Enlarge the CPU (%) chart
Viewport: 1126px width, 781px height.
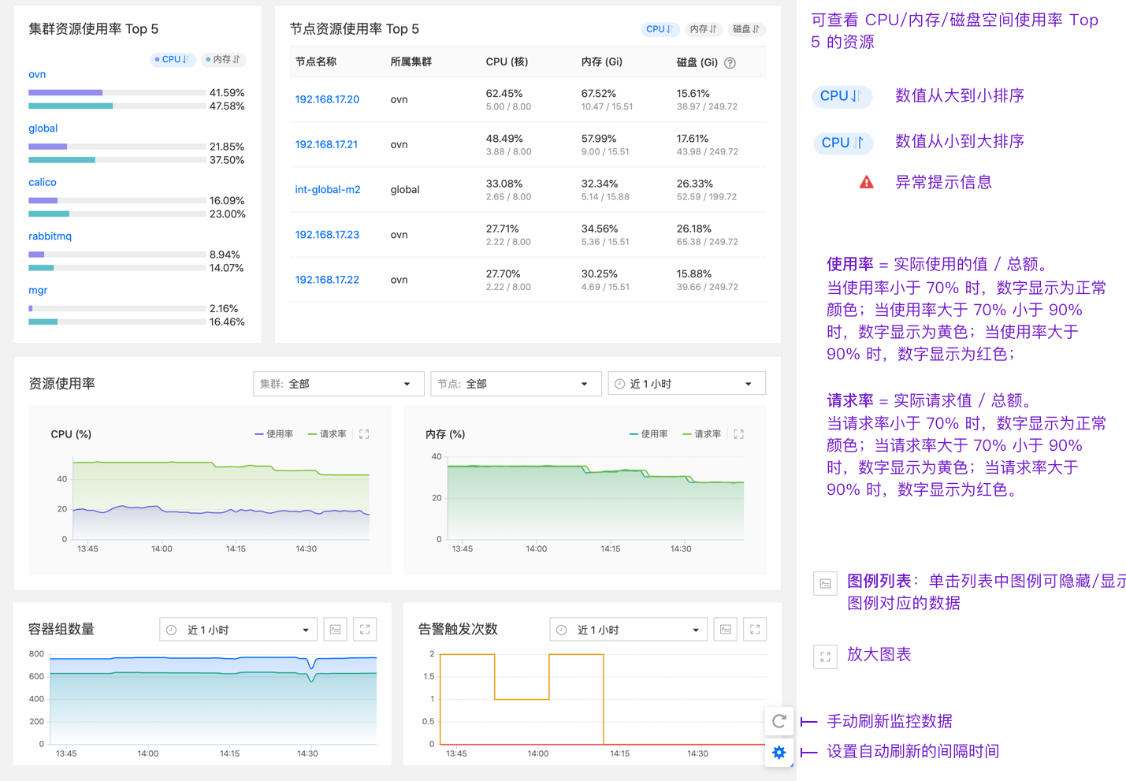364,434
